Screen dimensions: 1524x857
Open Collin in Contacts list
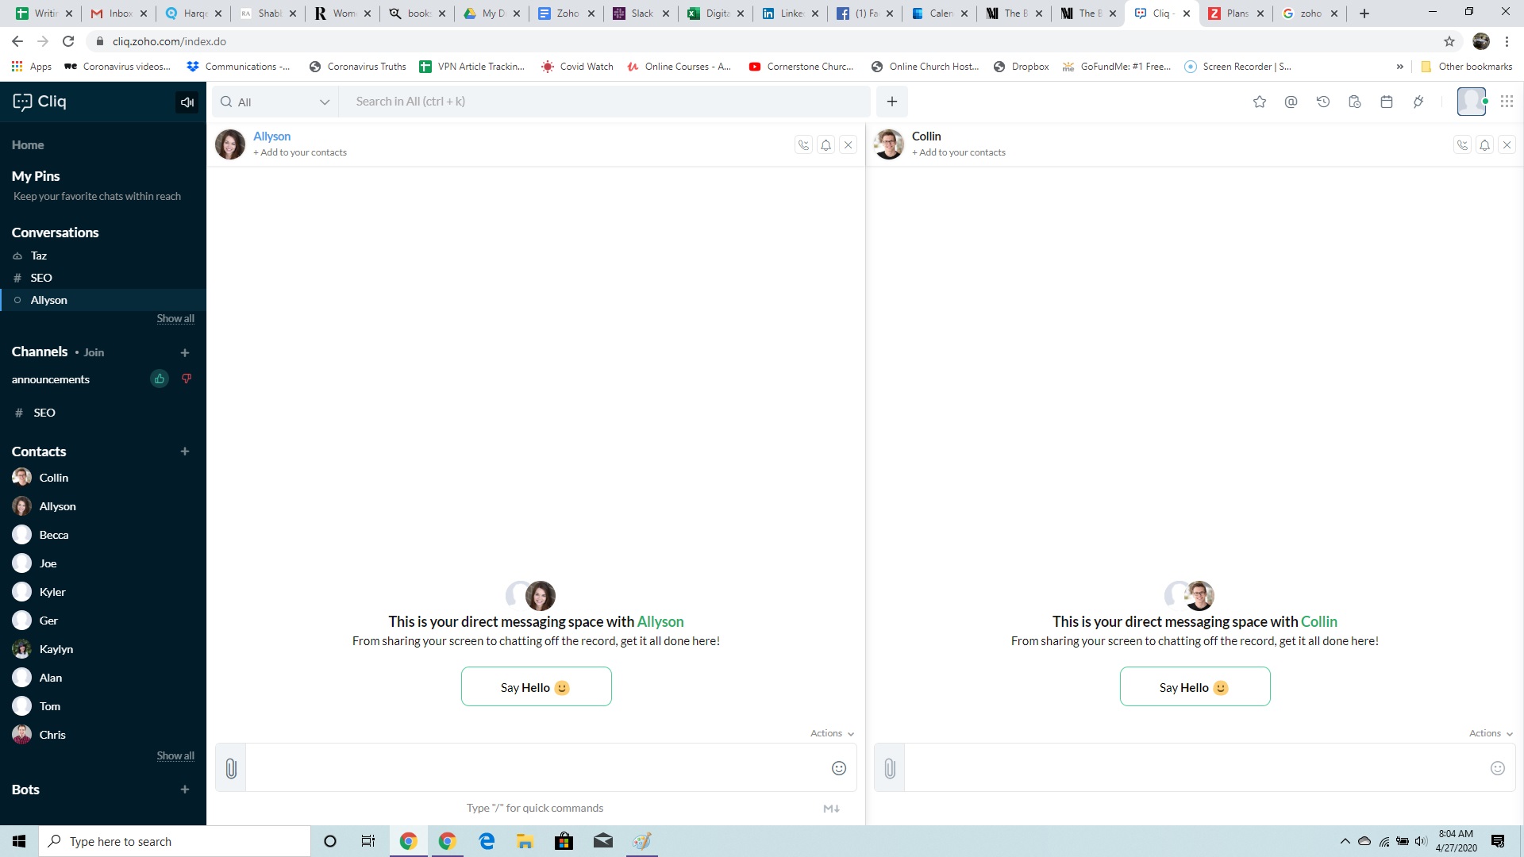tap(103, 478)
